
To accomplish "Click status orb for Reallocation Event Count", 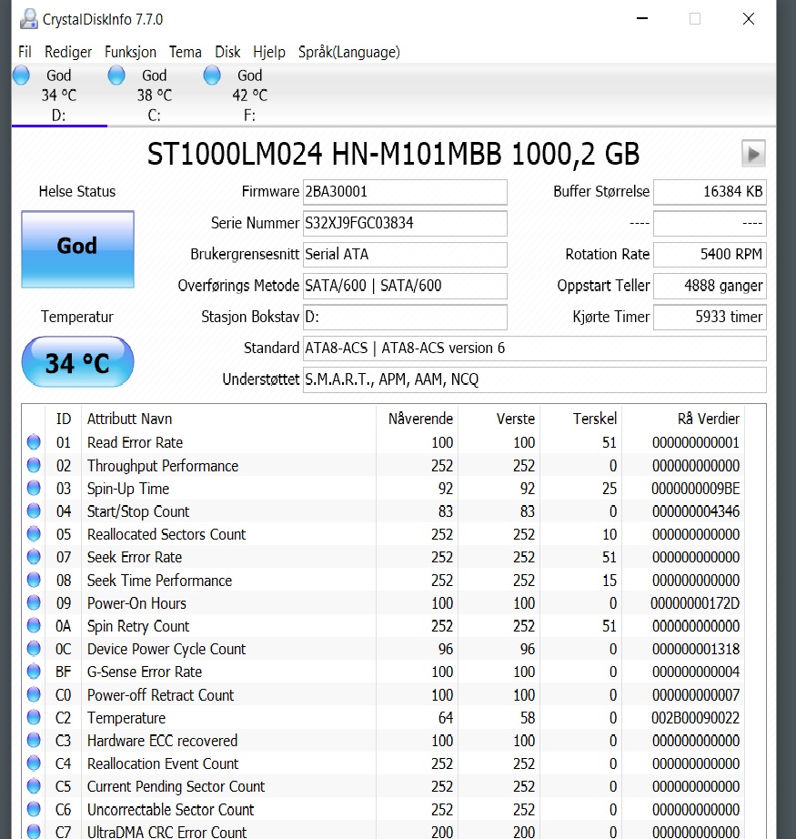I will pyautogui.click(x=34, y=763).
